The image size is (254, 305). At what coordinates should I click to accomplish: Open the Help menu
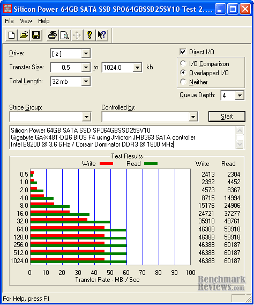tap(43, 21)
